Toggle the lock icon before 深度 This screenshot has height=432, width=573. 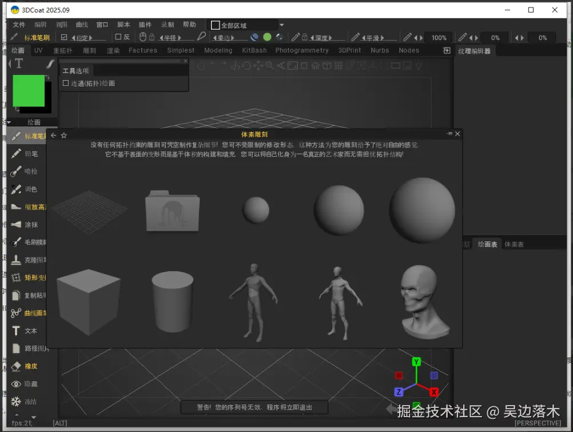point(304,37)
